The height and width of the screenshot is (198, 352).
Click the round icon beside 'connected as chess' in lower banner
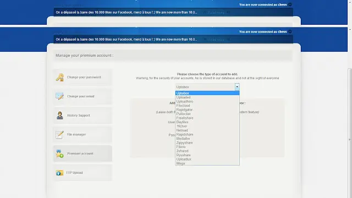[x=290, y=32]
